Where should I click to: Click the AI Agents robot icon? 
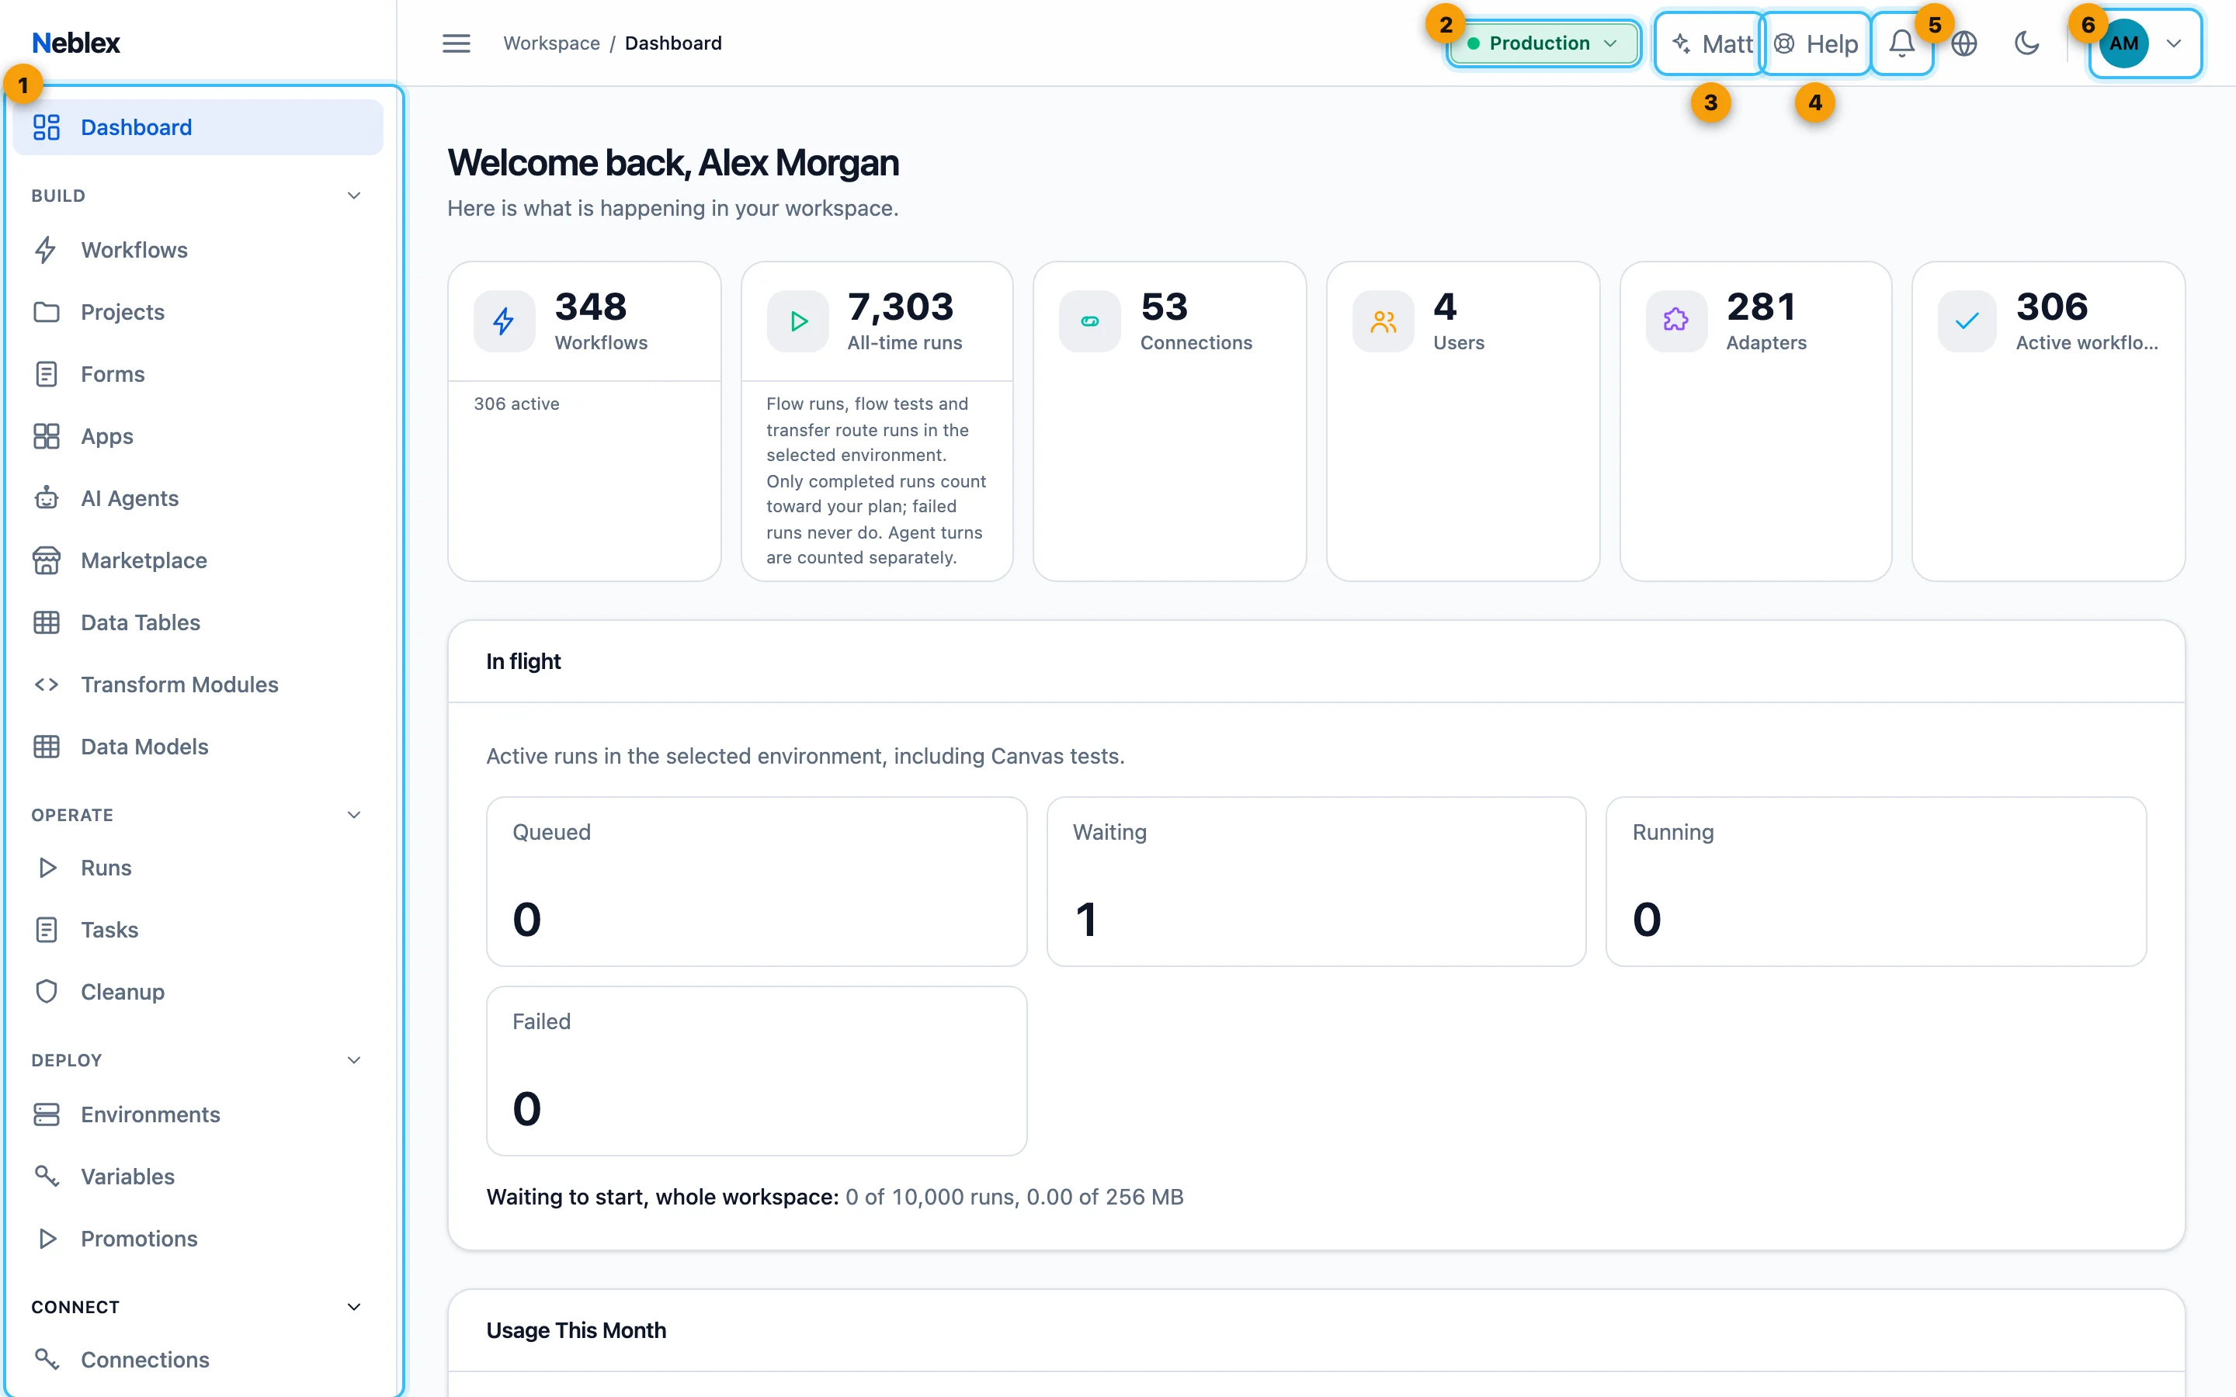47,498
